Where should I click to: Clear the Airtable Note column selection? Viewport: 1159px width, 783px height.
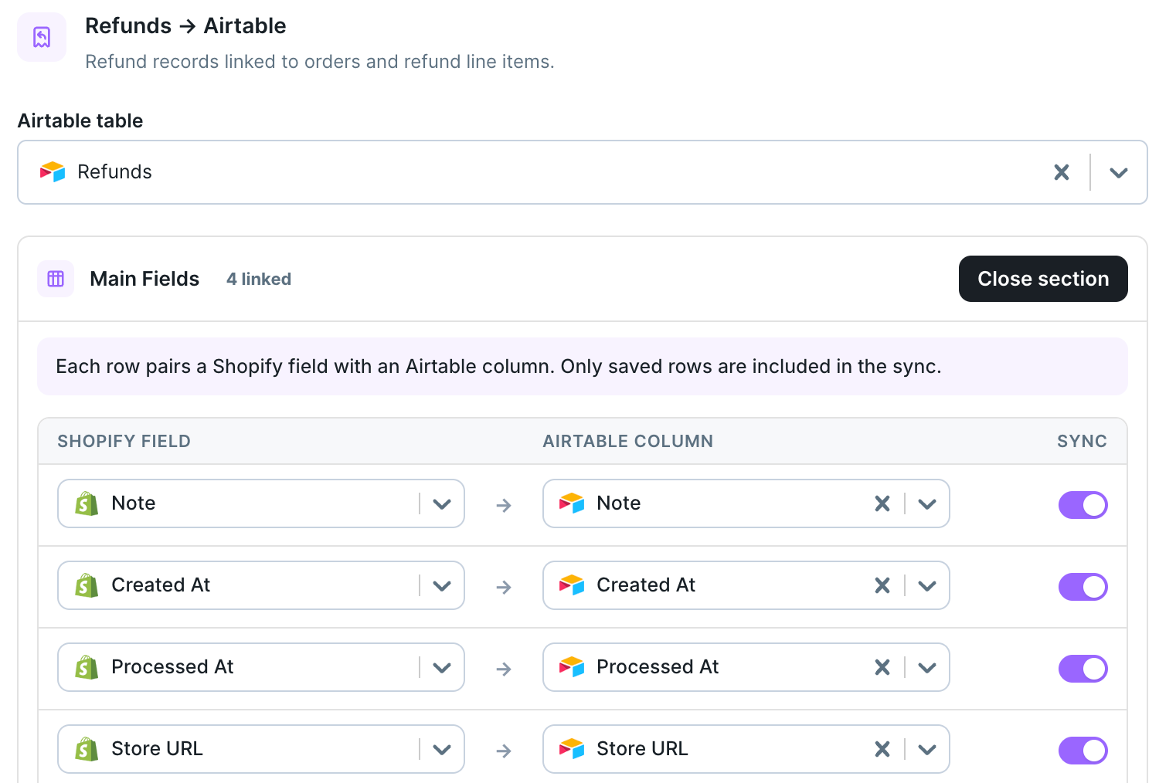tap(882, 503)
